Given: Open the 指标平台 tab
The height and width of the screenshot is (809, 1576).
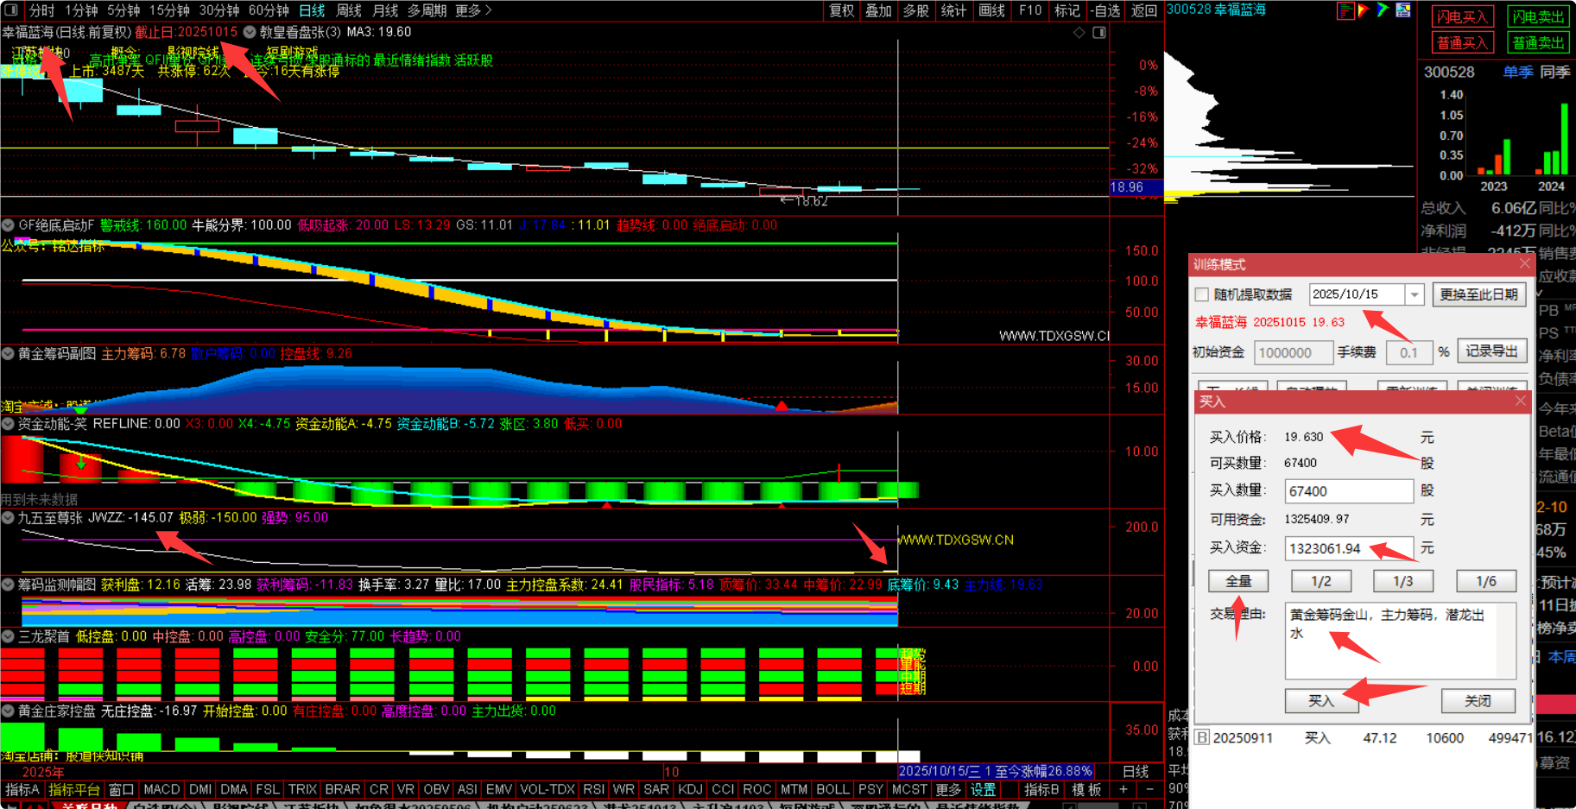Looking at the screenshot, I should [74, 789].
